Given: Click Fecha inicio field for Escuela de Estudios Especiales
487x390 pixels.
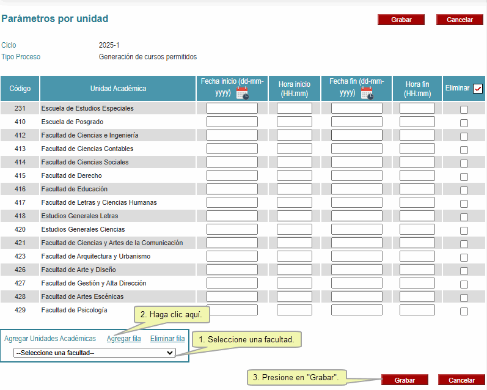Looking at the screenshot, I should 232,108.
